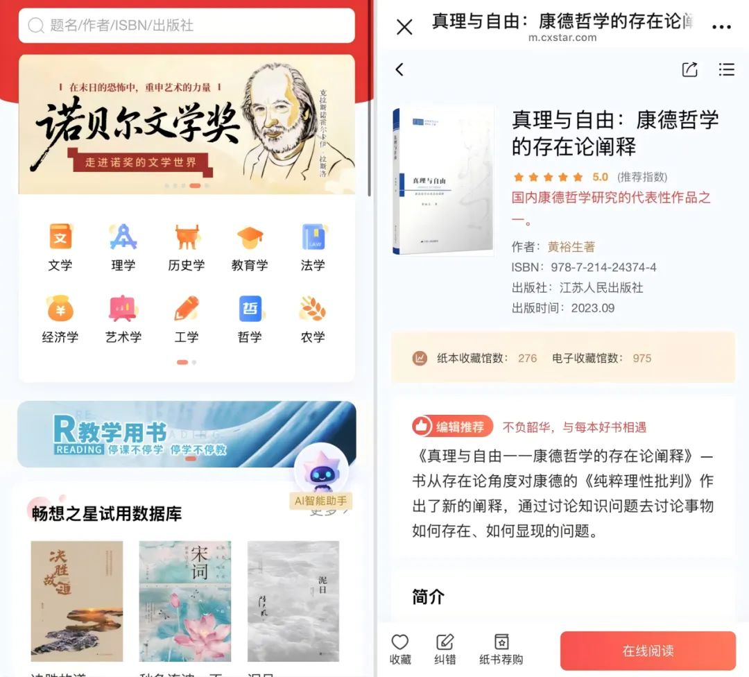Viewport: 749px width, 677px height.
Task: Click the share icon on book page
Action: 689,70
